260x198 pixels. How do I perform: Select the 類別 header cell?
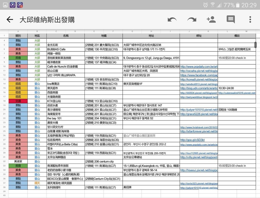click(x=18, y=35)
